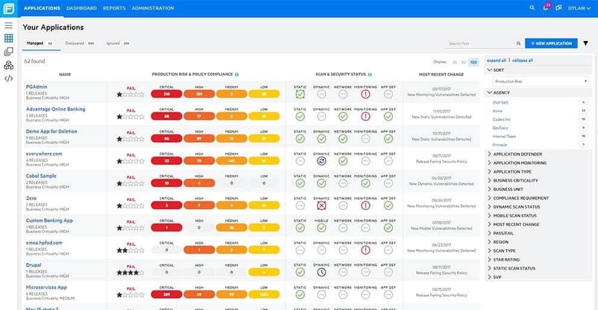Click PGAdmin monitoring alert status icon

click(x=365, y=94)
